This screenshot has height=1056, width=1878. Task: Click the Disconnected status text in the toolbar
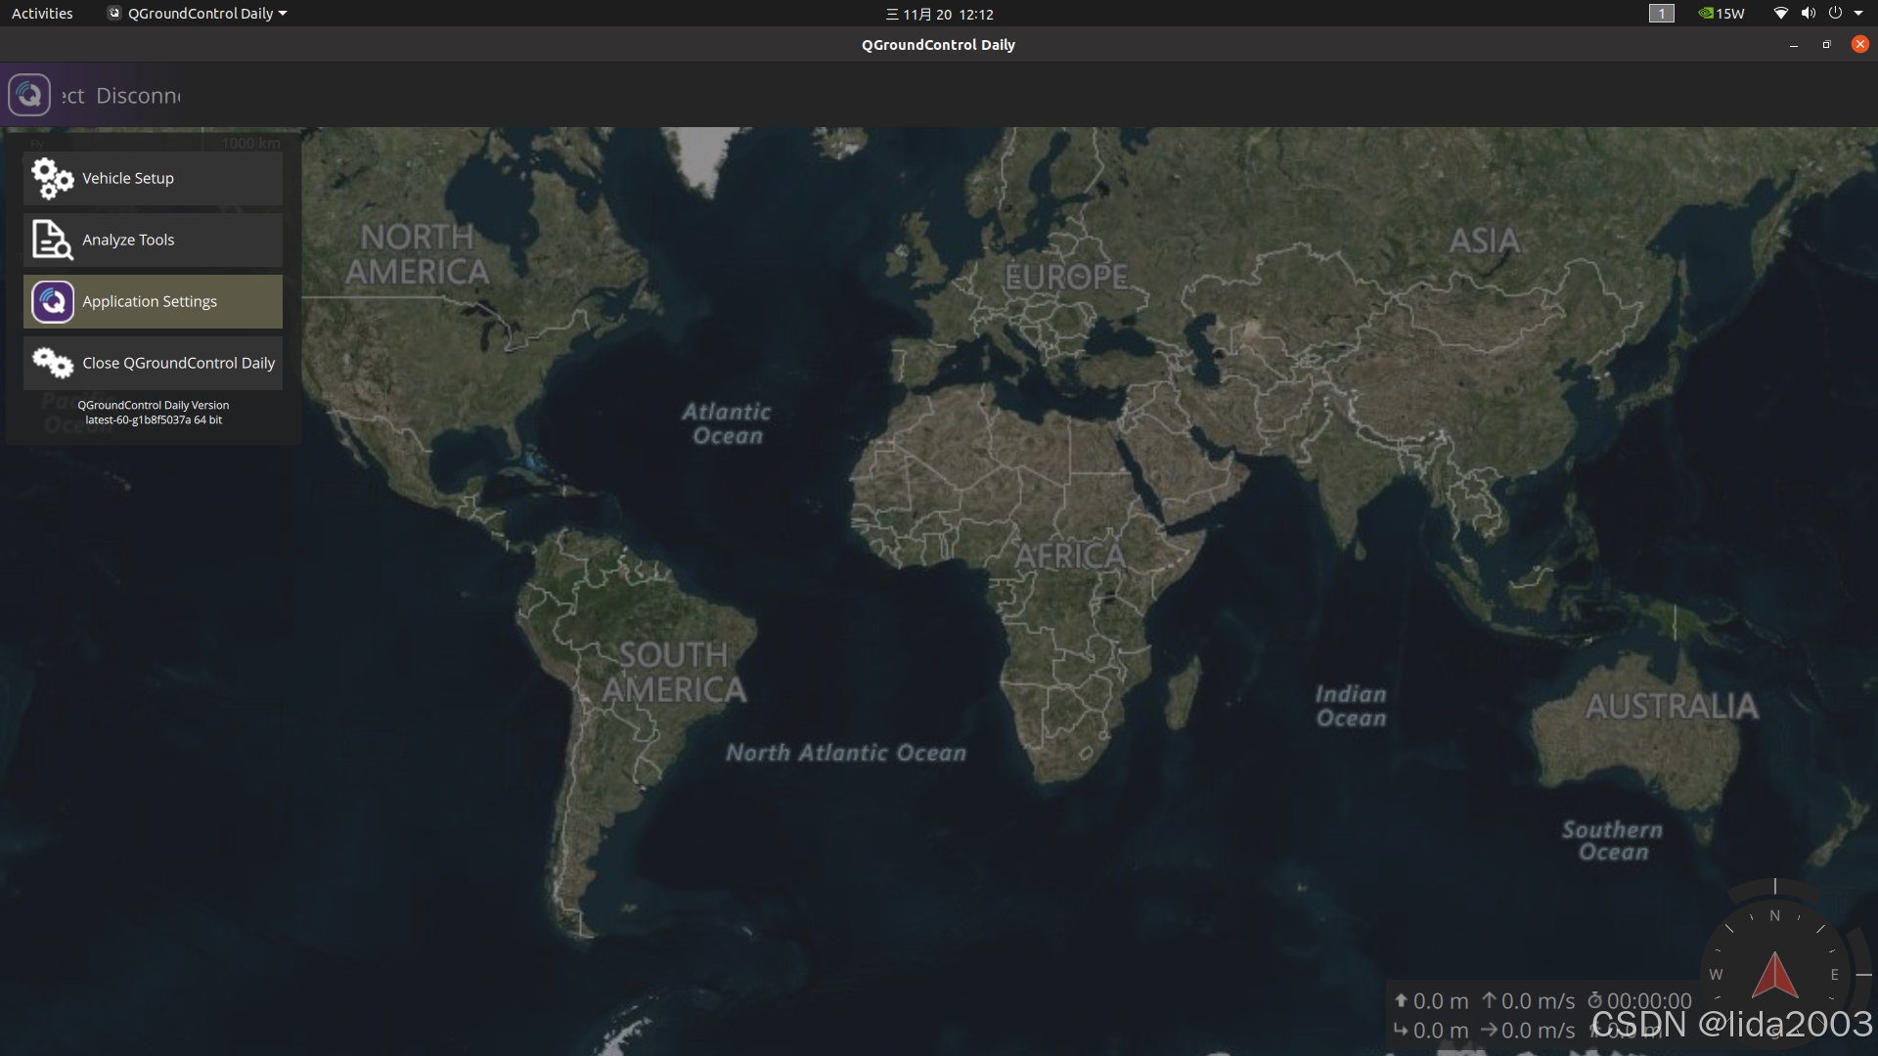pyautogui.click(x=137, y=96)
